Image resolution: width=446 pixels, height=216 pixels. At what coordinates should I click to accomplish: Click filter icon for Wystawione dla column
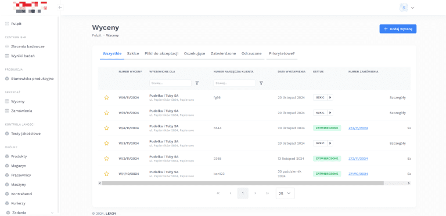pos(197,83)
